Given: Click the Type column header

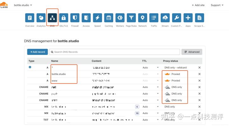Looking at the screenshot, I should (x=31, y=61).
